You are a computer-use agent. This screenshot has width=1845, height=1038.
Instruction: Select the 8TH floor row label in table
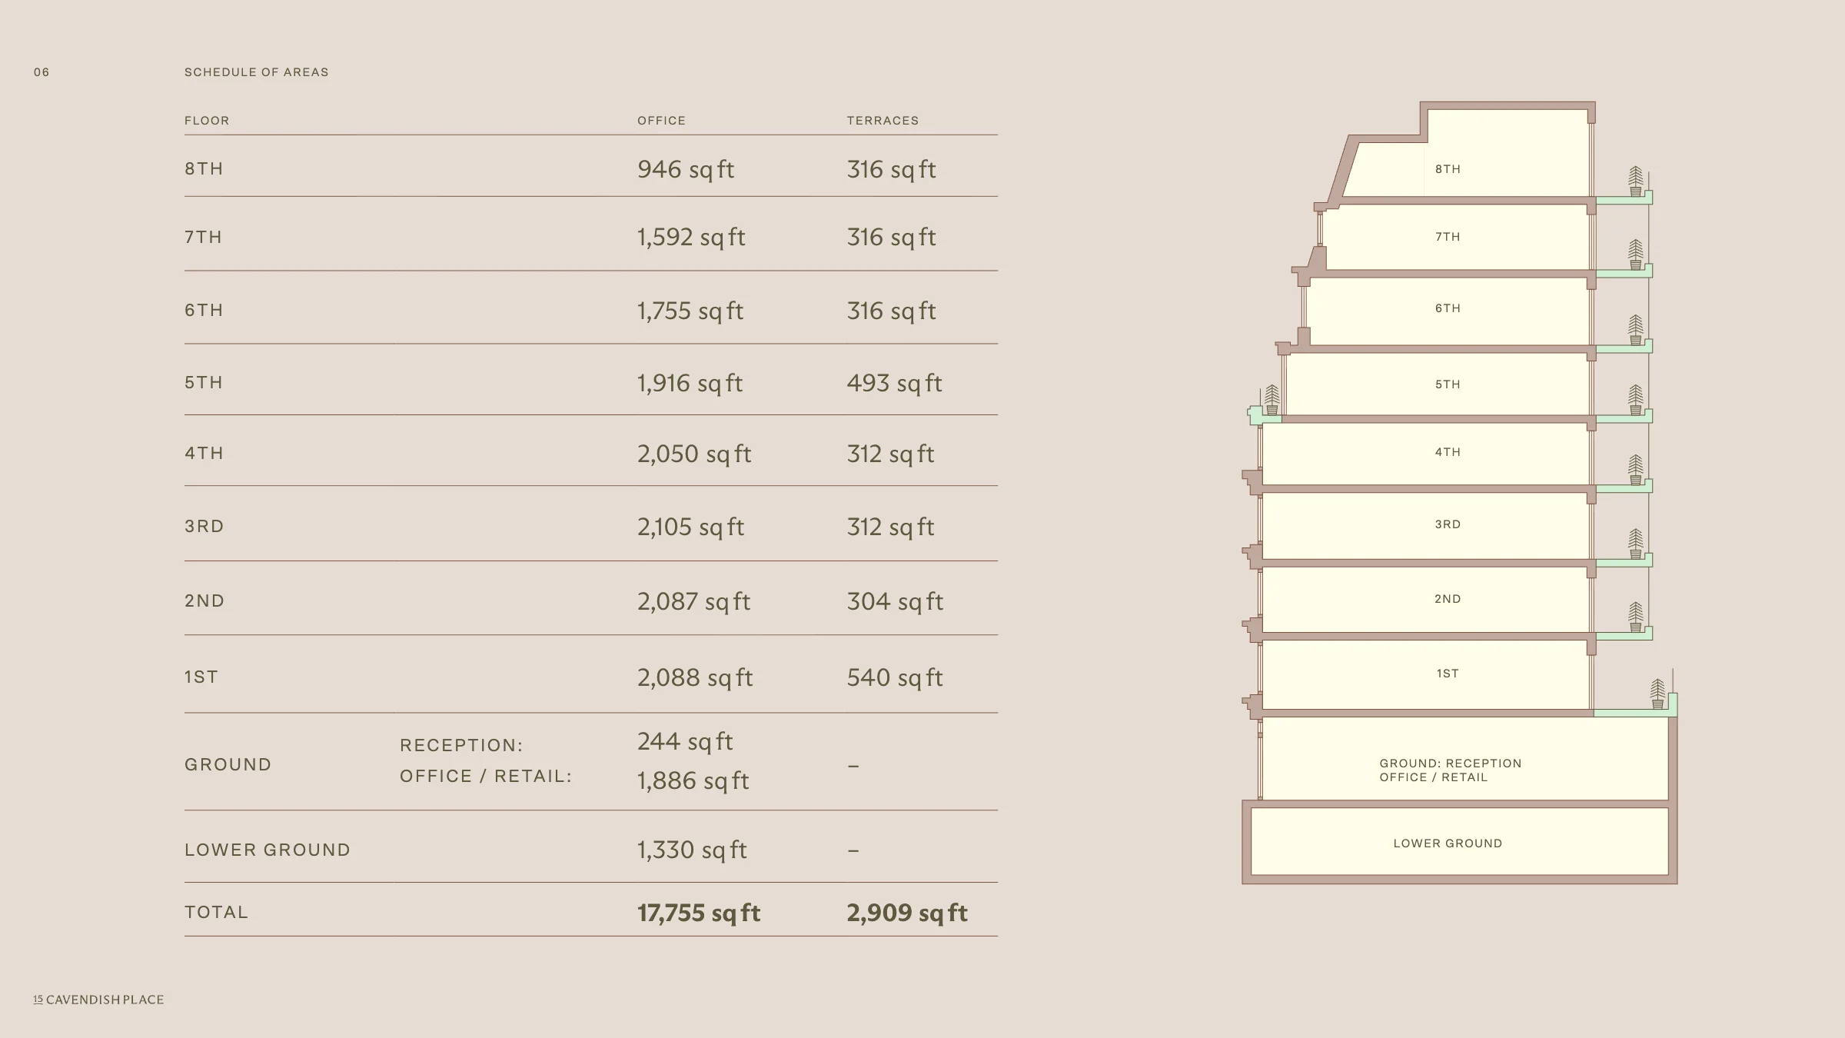[204, 169]
